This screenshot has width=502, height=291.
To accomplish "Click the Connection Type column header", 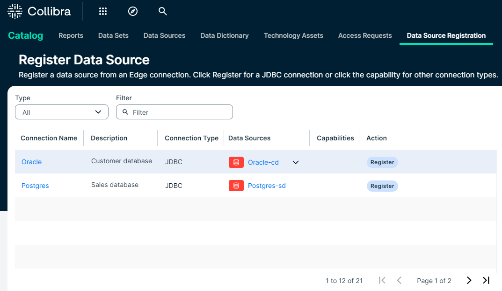I will tap(191, 138).
